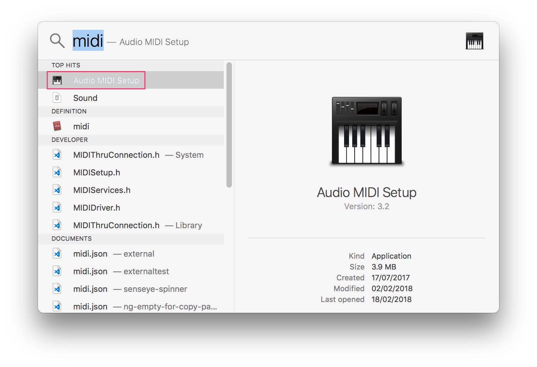537x367 pixels.
Task: Click Audio MIDI Setup keyboard icon in results
Action: (x=57, y=80)
